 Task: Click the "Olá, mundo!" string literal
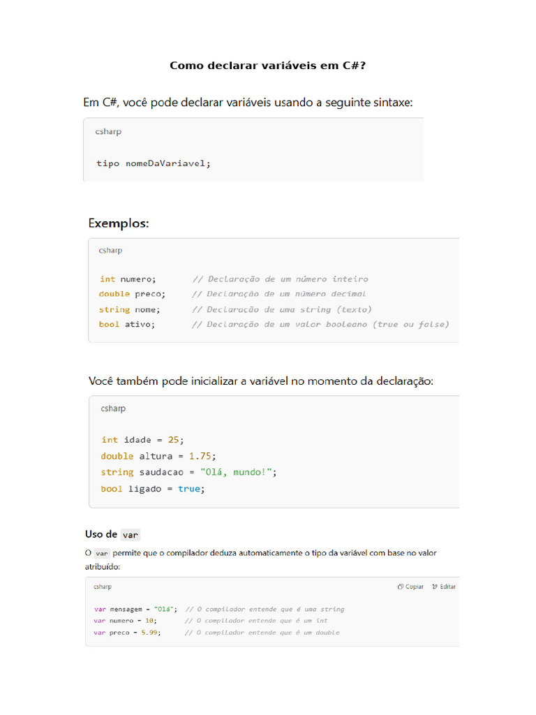(x=237, y=472)
